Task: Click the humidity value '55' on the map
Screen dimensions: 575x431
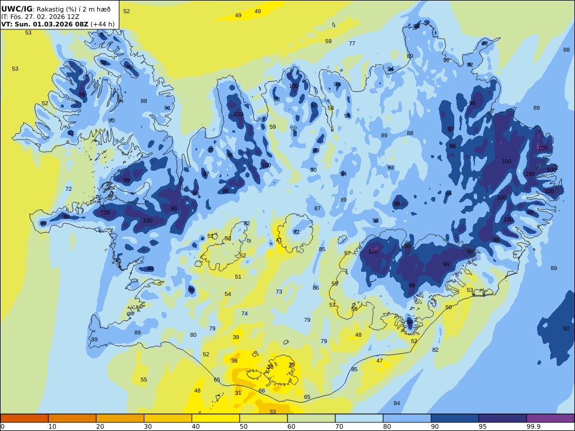Action: (x=144, y=380)
